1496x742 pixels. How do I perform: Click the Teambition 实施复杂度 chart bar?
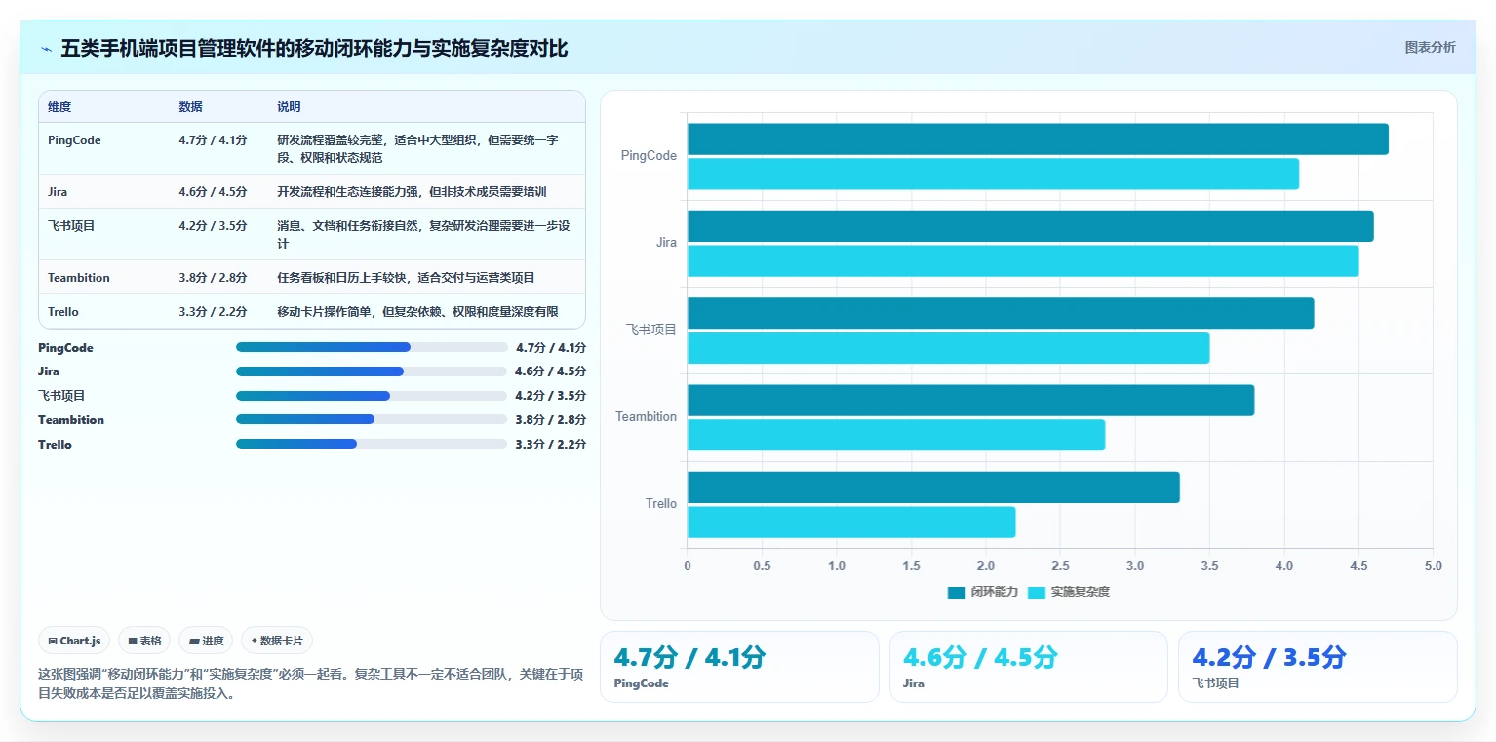pos(896,435)
